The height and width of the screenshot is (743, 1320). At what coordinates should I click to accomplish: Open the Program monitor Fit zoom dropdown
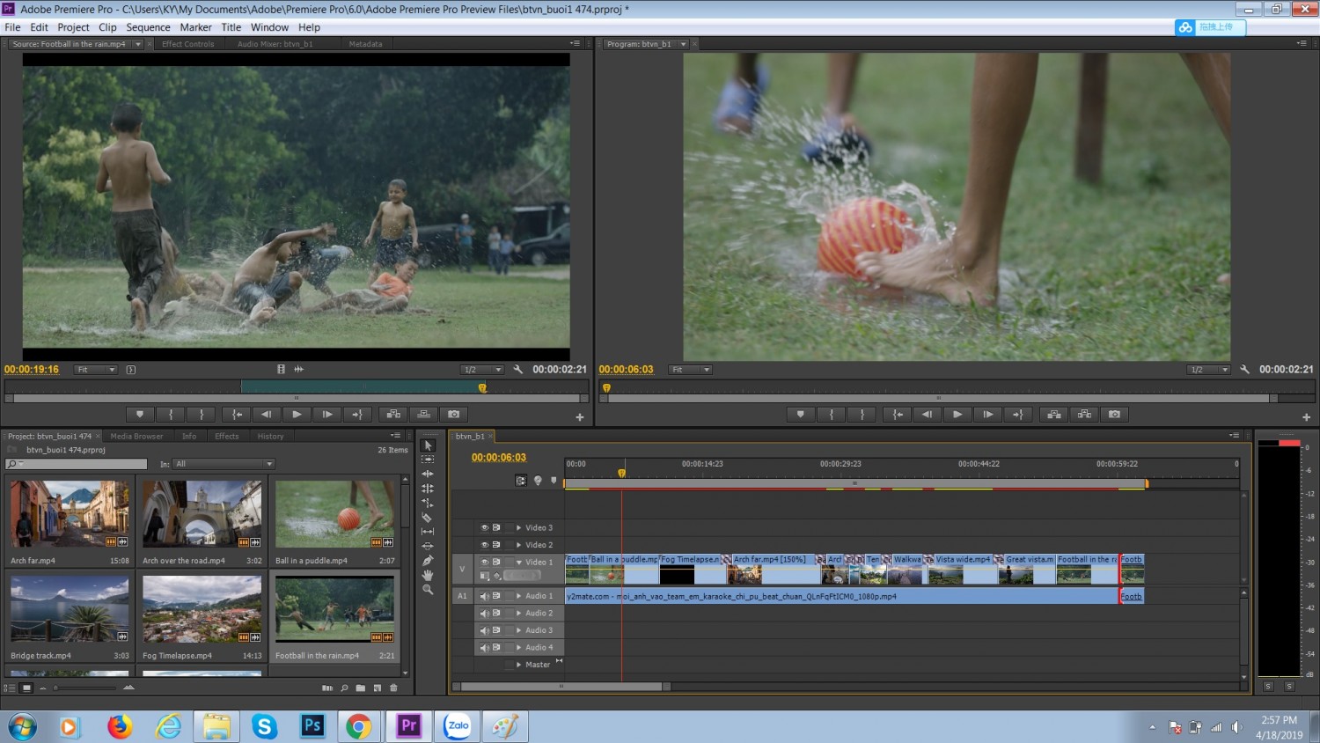(691, 370)
